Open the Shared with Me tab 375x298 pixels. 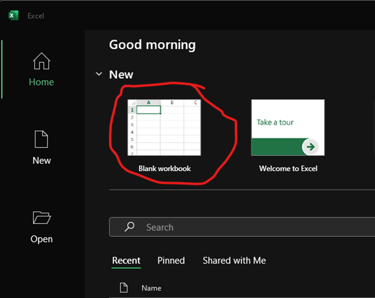coord(234,260)
